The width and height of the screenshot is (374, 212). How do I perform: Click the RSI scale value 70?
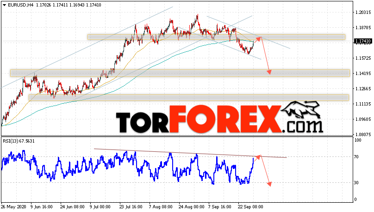click(x=356, y=157)
